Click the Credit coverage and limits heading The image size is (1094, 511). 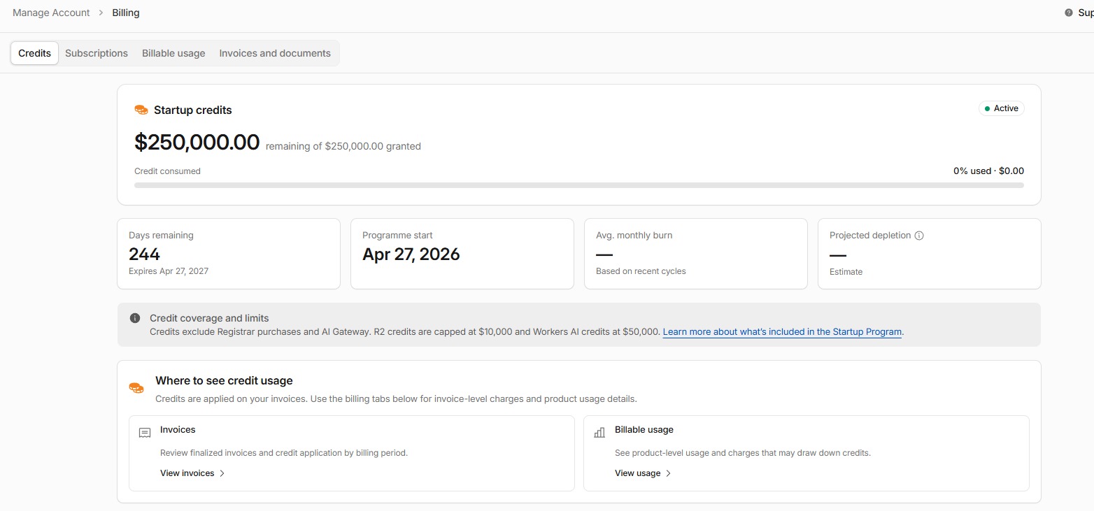coord(209,318)
